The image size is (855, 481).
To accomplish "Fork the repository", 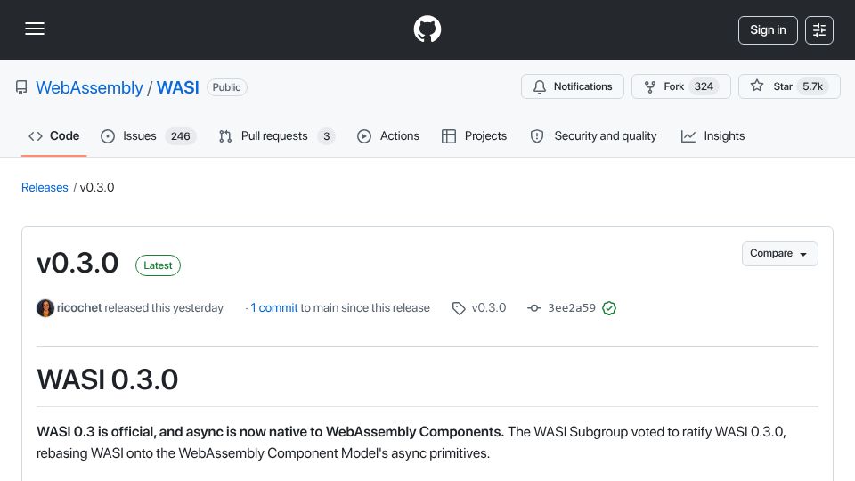I will click(x=680, y=86).
